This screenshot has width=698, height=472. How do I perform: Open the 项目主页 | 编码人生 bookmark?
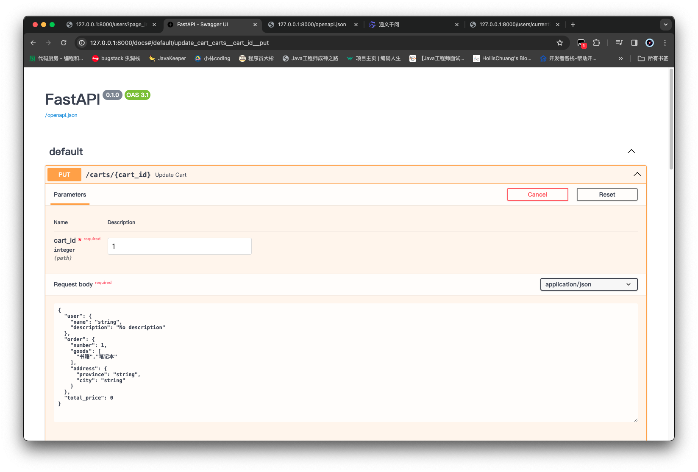(x=373, y=58)
